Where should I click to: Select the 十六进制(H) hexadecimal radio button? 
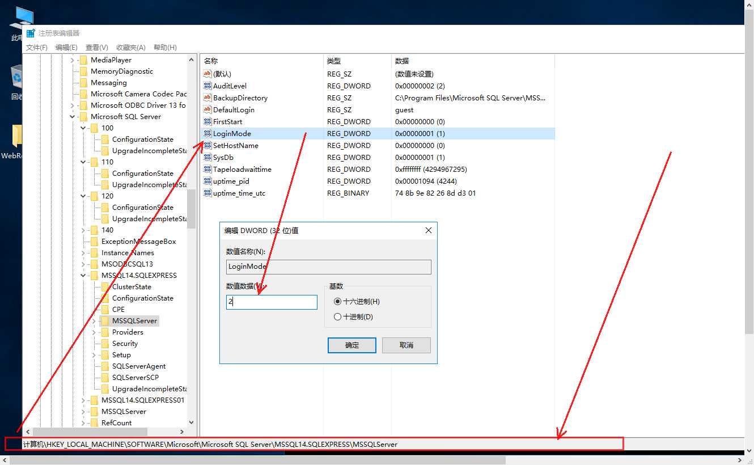click(x=338, y=302)
